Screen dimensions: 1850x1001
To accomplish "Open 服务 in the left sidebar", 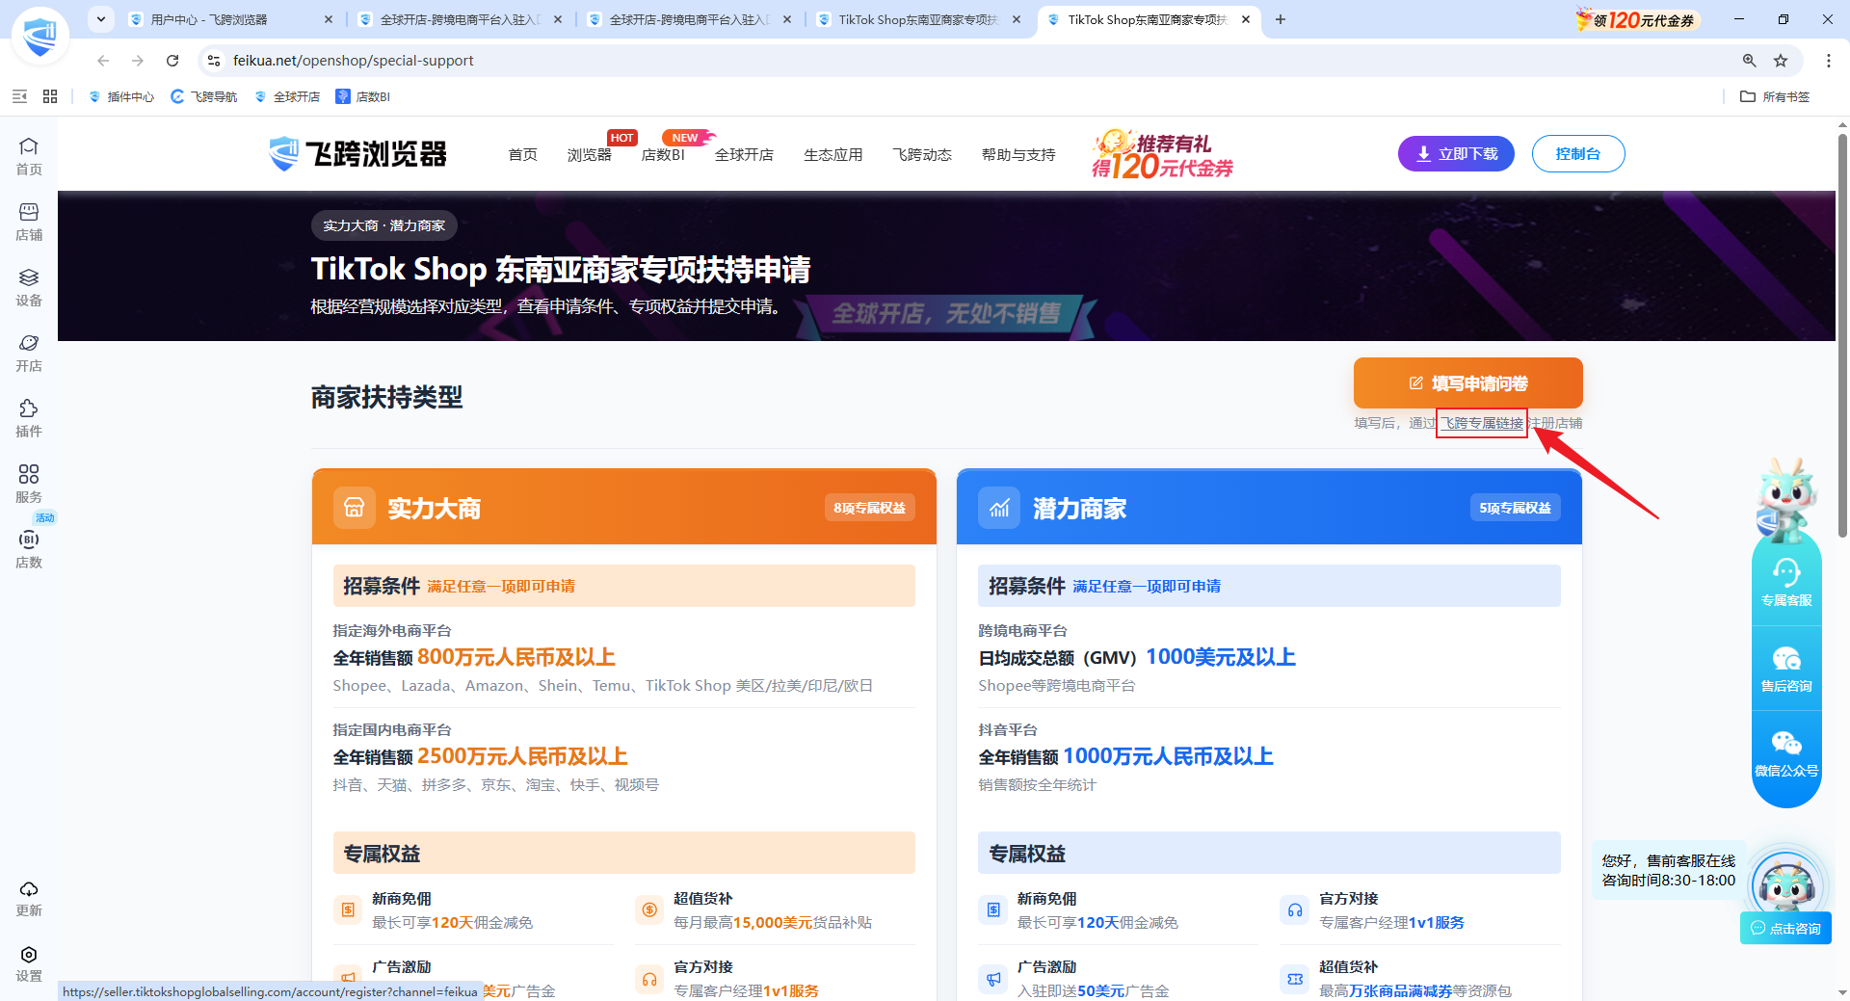I will [29, 485].
